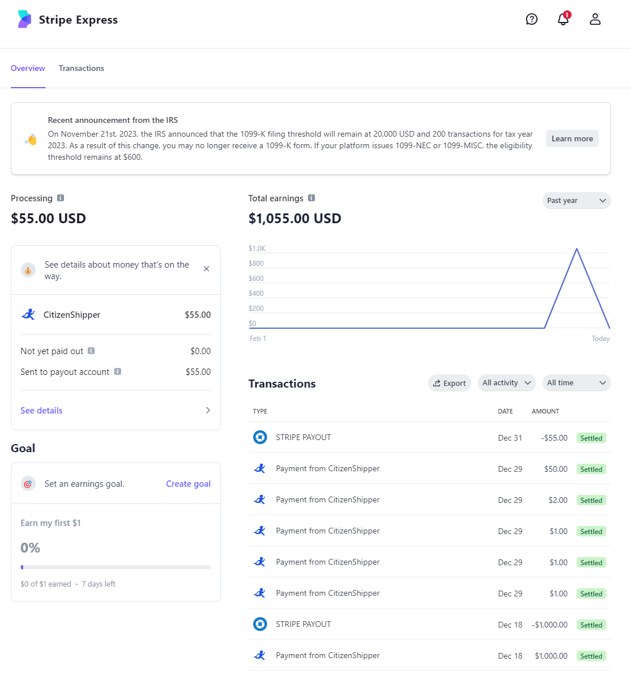Click CitizenShipper icon on the $2.00 payment row
Image resolution: width=631 pixels, height=680 pixels.
(260, 499)
